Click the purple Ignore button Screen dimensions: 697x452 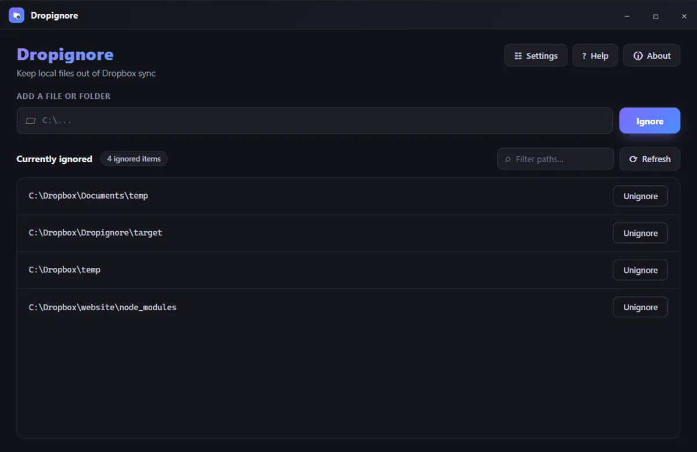649,121
